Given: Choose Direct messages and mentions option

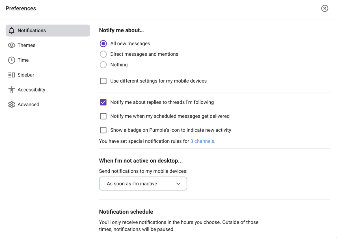Looking at the screenshot, I should click(103, 54).
